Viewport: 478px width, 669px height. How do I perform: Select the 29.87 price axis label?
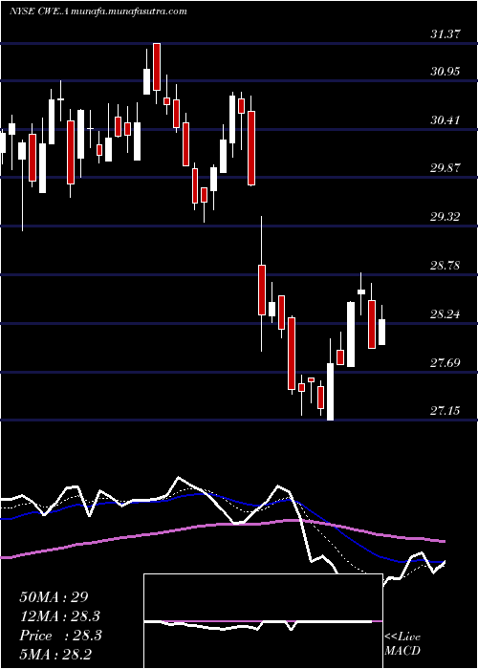[445, 168]
